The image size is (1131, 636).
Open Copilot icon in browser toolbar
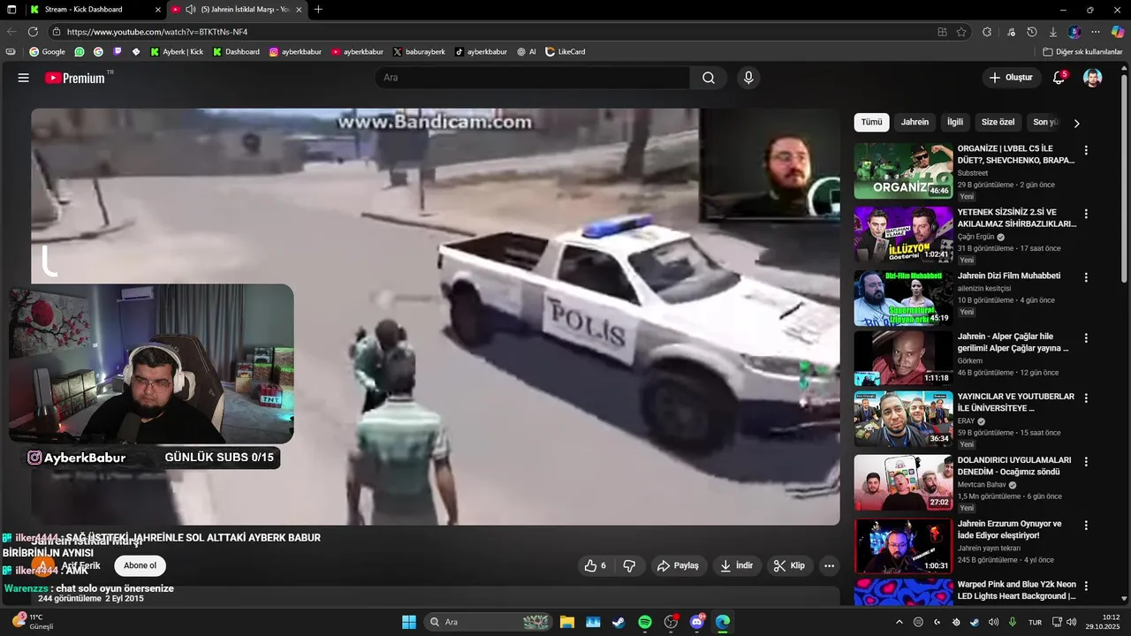coord(1117,32)
